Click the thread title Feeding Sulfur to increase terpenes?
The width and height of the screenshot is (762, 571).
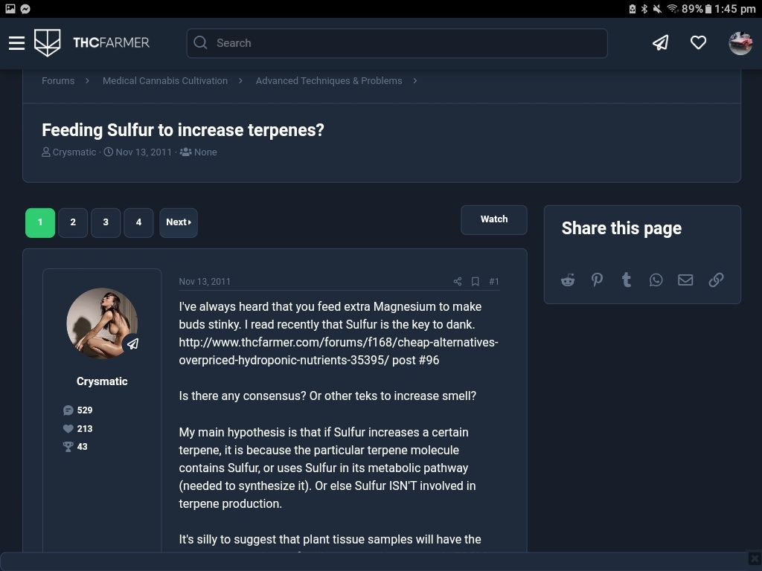tap(183, 130)
